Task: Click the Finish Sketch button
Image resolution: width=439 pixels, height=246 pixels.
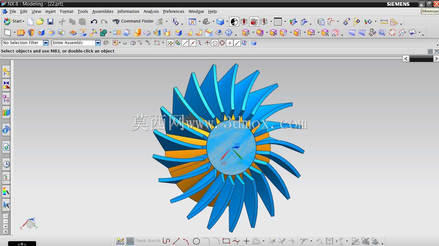Action: 143,241
